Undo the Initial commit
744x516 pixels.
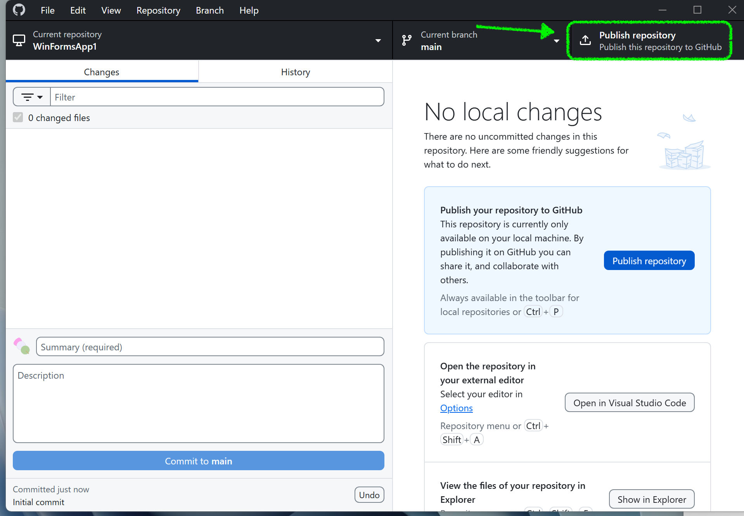[369, 495]
